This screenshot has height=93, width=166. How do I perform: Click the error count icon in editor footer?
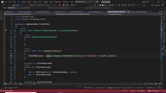(16, 84)
